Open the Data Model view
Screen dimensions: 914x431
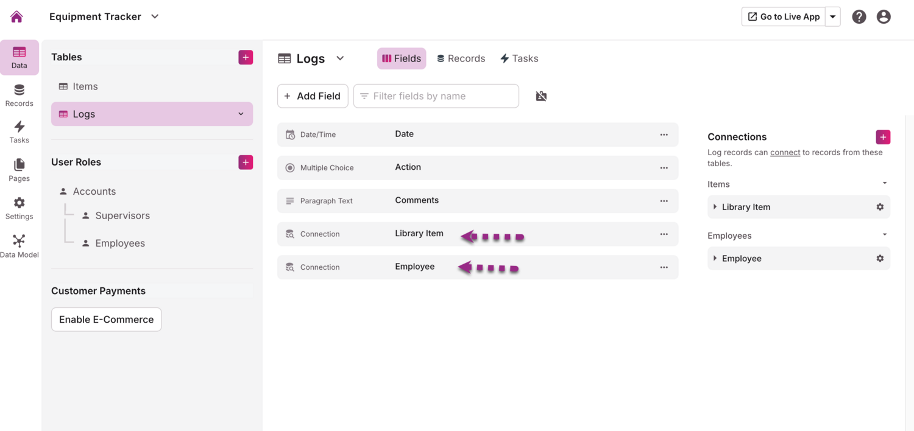coord(19,246)
